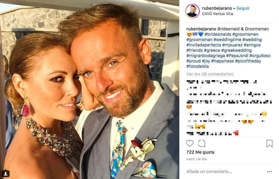The image size is (279, 179).
Task: Open the #migranbodagriega hashtag
Action: (x=206, y=56)
